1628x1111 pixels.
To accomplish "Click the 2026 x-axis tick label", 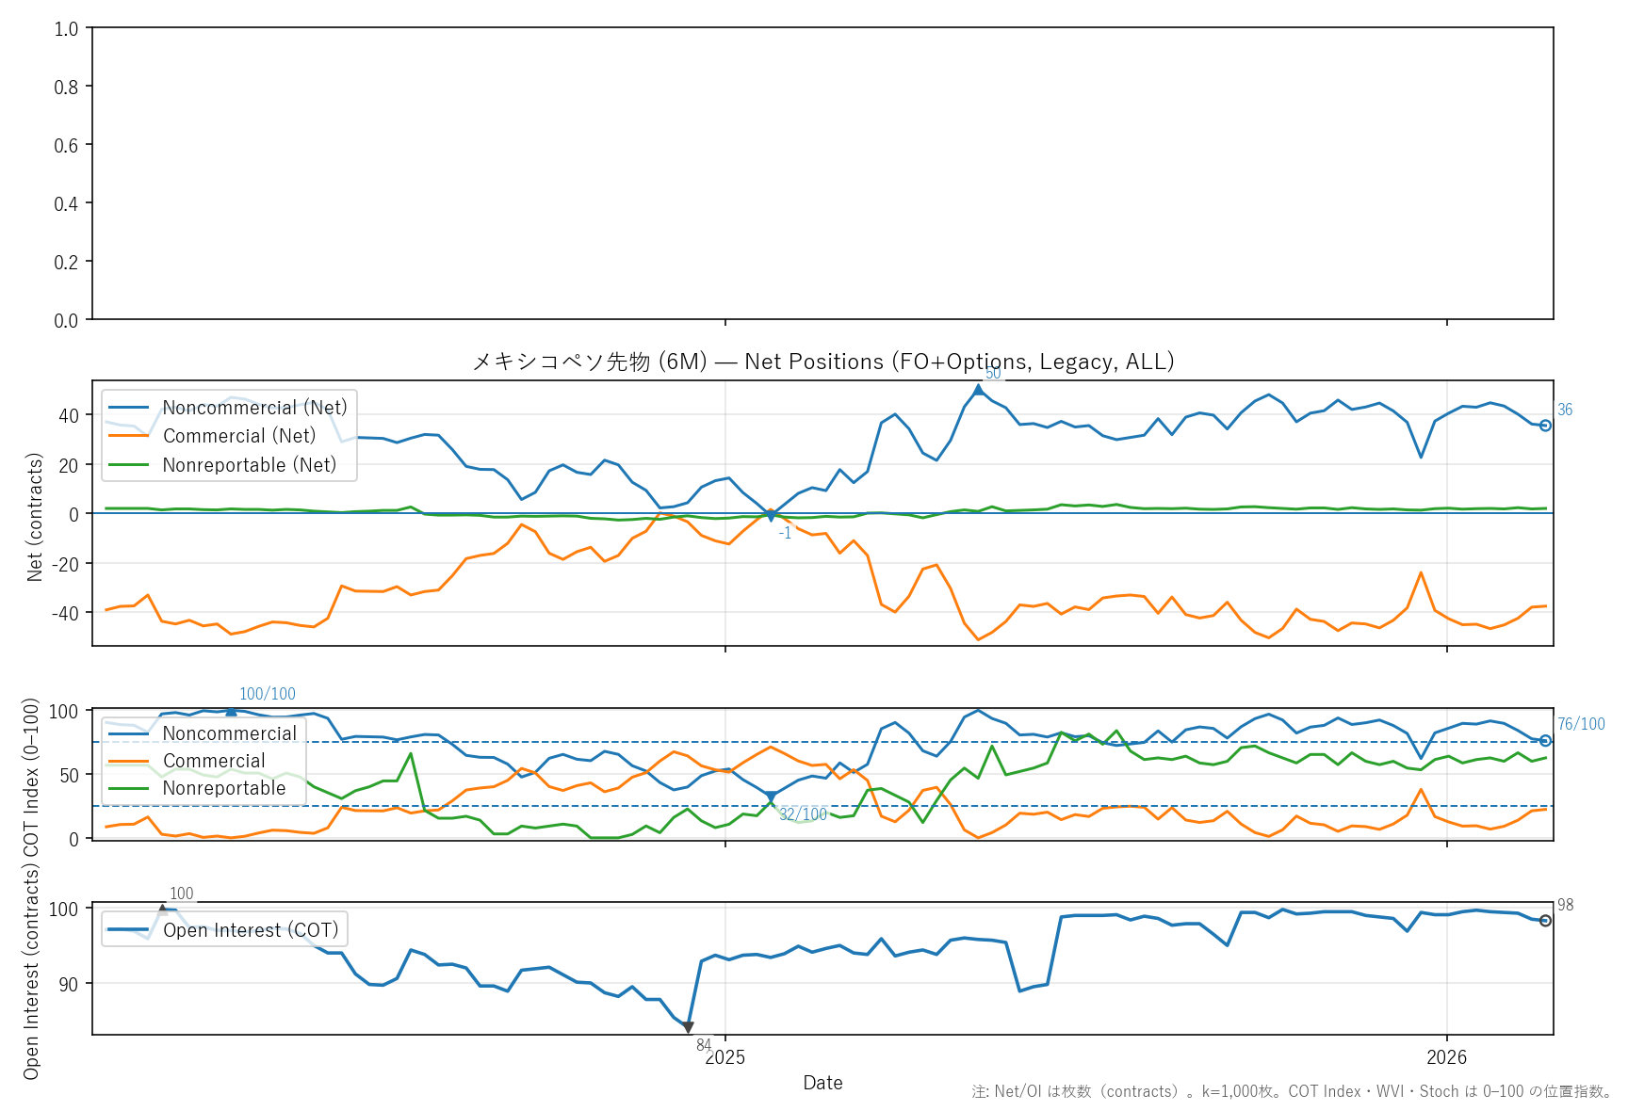I will coord(1446,1057).
